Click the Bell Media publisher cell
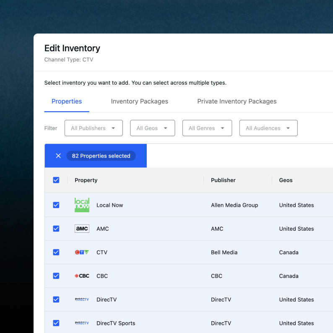 point(224,252)
